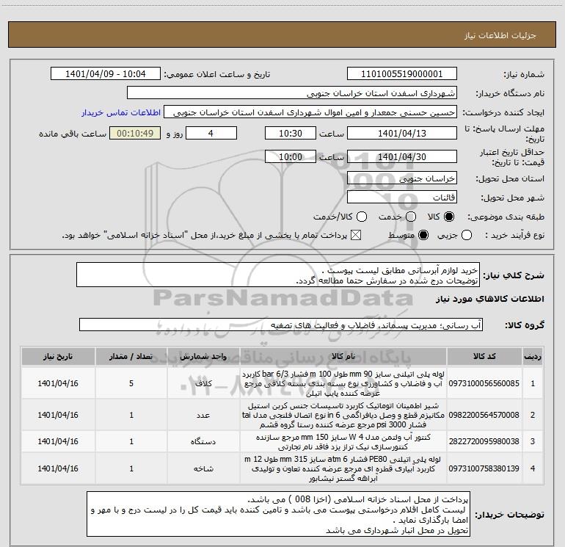Click the remaining days field showing 4
This screenshot has width=565, height=547.
[x=211, y=133]
